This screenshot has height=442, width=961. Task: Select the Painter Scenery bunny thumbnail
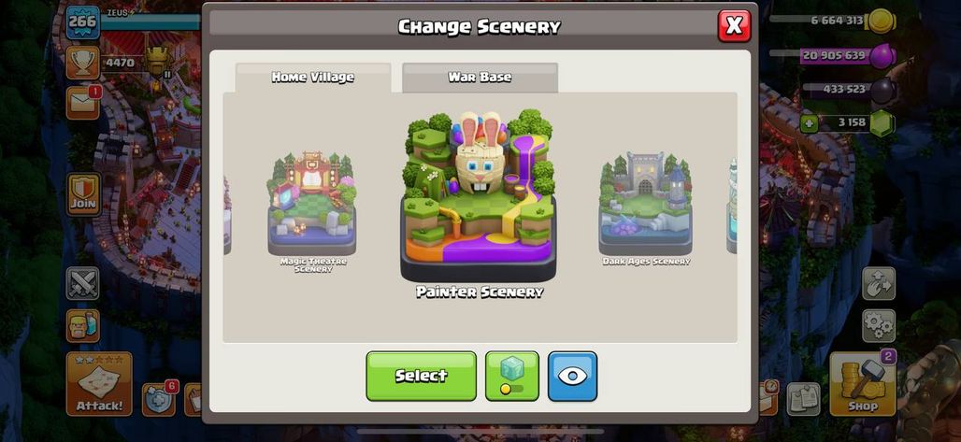479,196
